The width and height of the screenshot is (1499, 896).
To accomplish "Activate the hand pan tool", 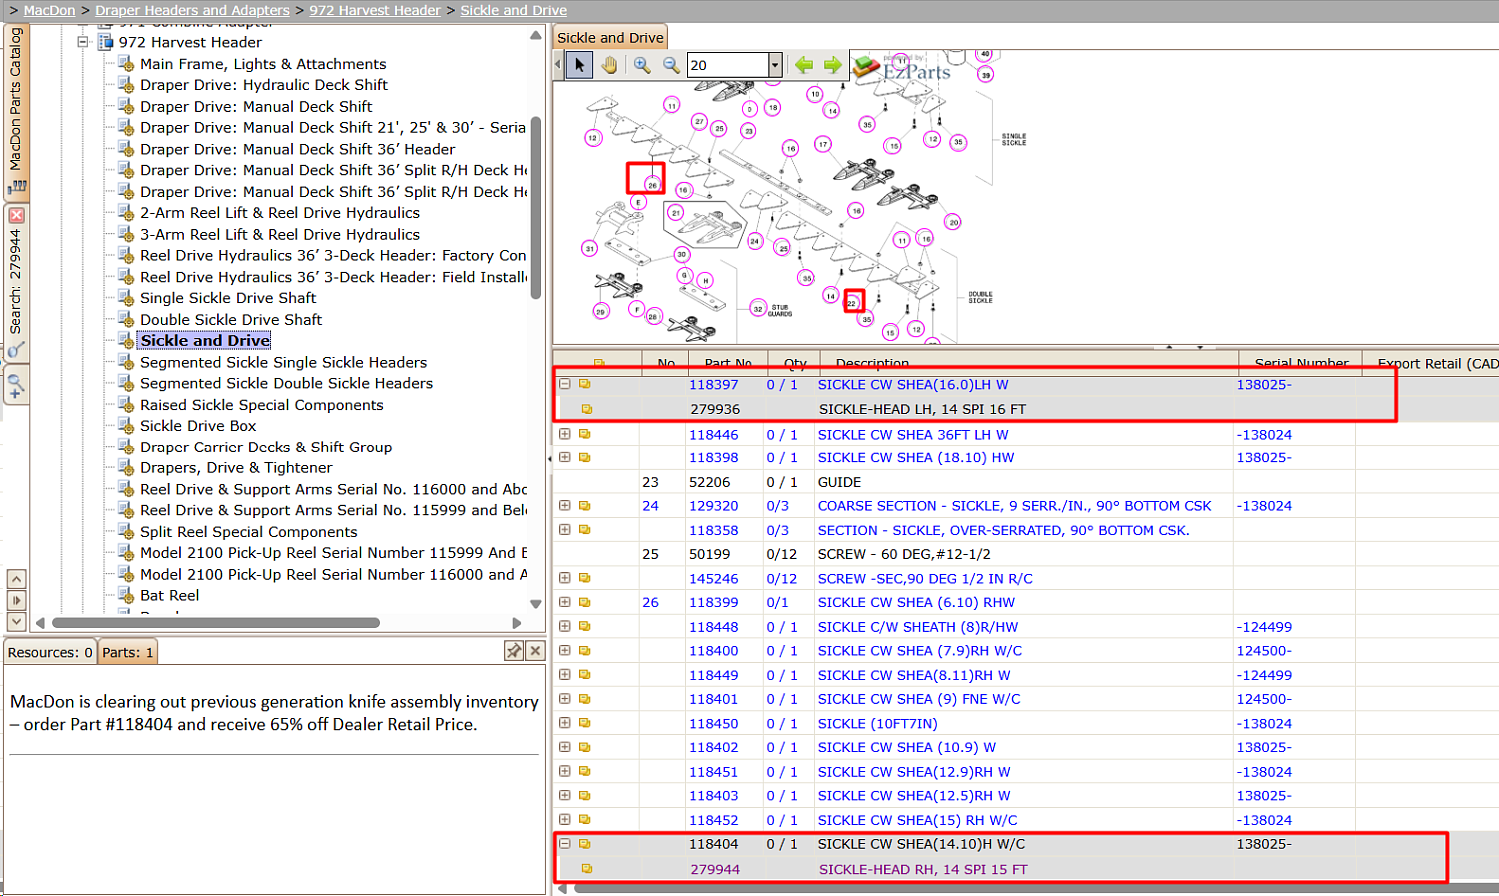I will pyautogui.click(x=609, y=65).
